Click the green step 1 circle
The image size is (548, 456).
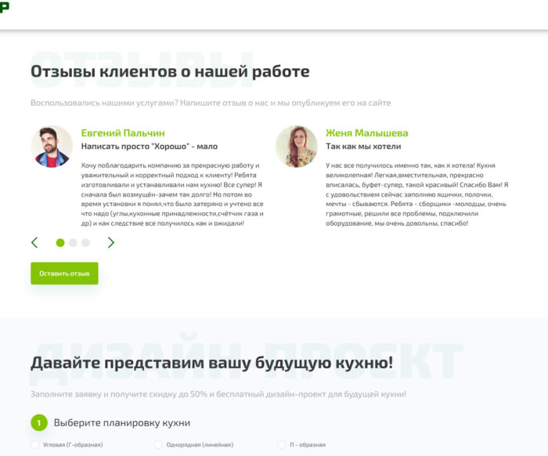point(39,423)
